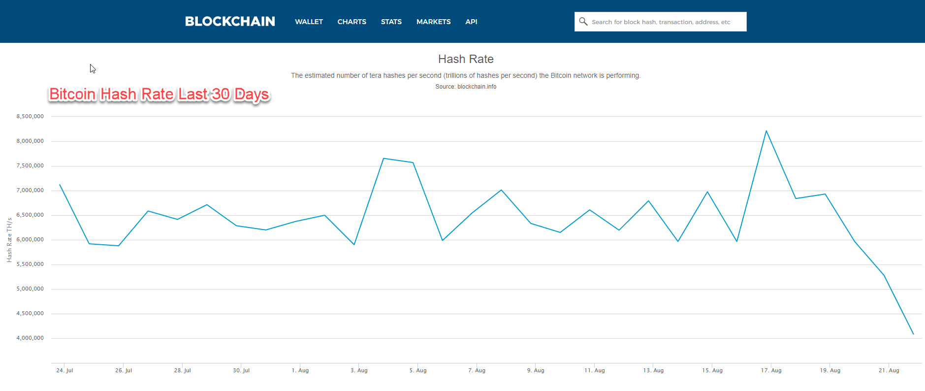This screenshot has height=391, width=925.
Task: Click the '5. Aug' x-axis label
Action: click(418, 370)
